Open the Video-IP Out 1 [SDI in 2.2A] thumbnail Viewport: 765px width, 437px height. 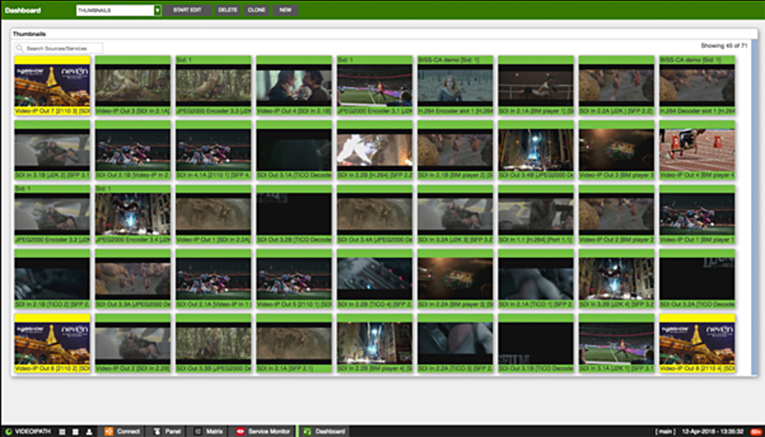coord(213,215)
